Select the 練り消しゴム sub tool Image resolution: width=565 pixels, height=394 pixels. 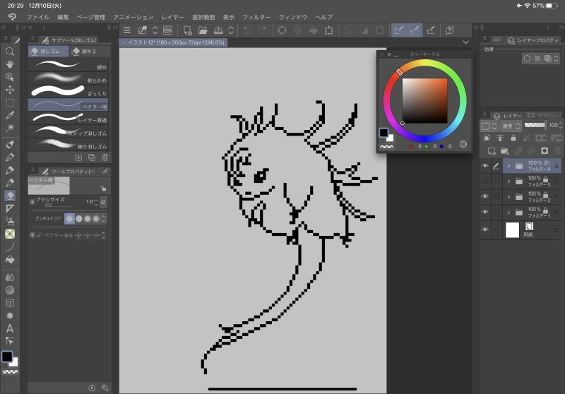[68, 145]
